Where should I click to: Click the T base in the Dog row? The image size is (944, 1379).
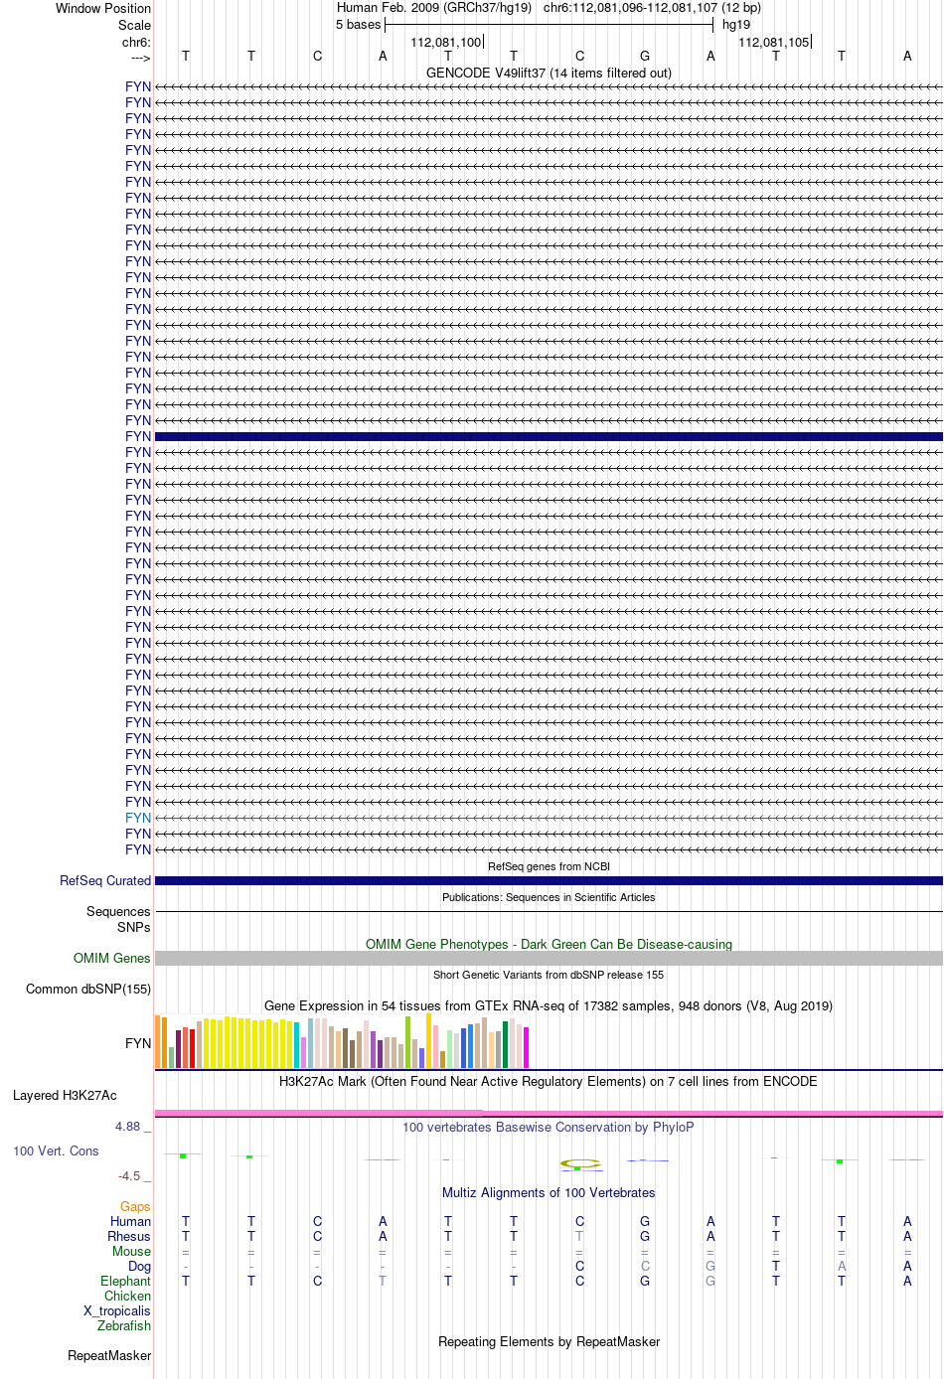coord(776,1266)
